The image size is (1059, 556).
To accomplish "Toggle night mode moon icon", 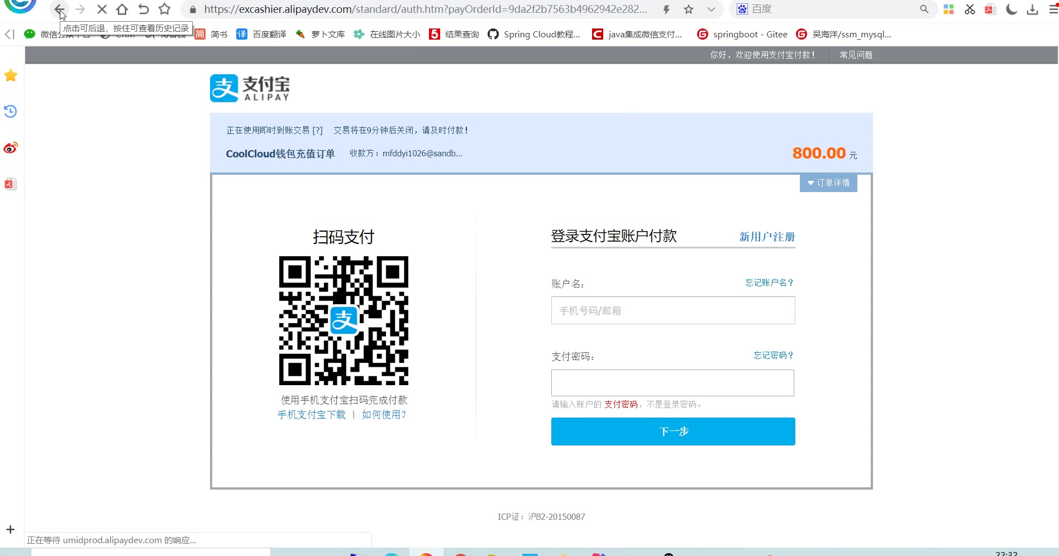I will 1011,9.
